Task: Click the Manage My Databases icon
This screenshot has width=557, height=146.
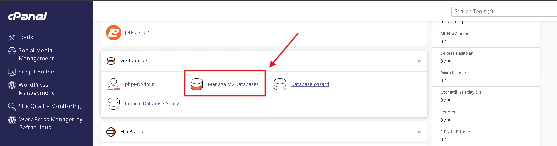Action: 197,84
